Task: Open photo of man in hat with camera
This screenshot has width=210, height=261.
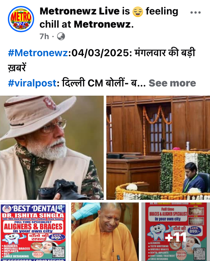Action: (x=52, y=148)
